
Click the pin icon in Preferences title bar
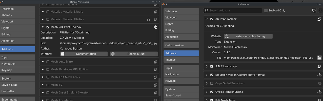point(167,4)
